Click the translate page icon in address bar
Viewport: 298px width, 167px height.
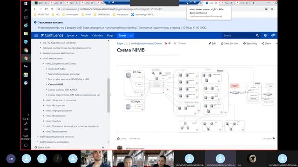point(266,9)
